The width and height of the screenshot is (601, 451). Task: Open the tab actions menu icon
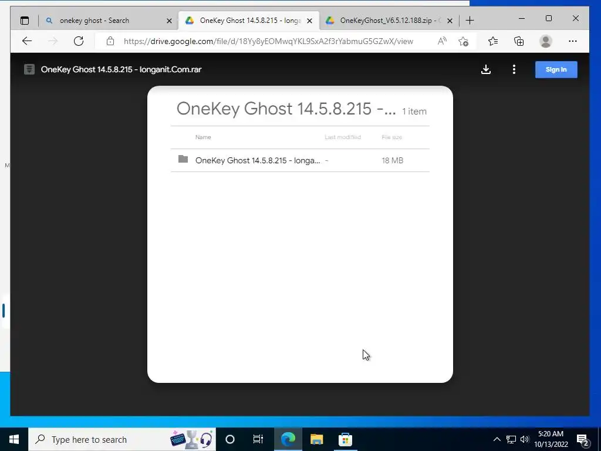click(x=25, y=21)
